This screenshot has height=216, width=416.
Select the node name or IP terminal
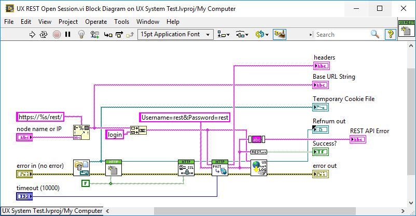pyautogui.click(x=24, y=137)
